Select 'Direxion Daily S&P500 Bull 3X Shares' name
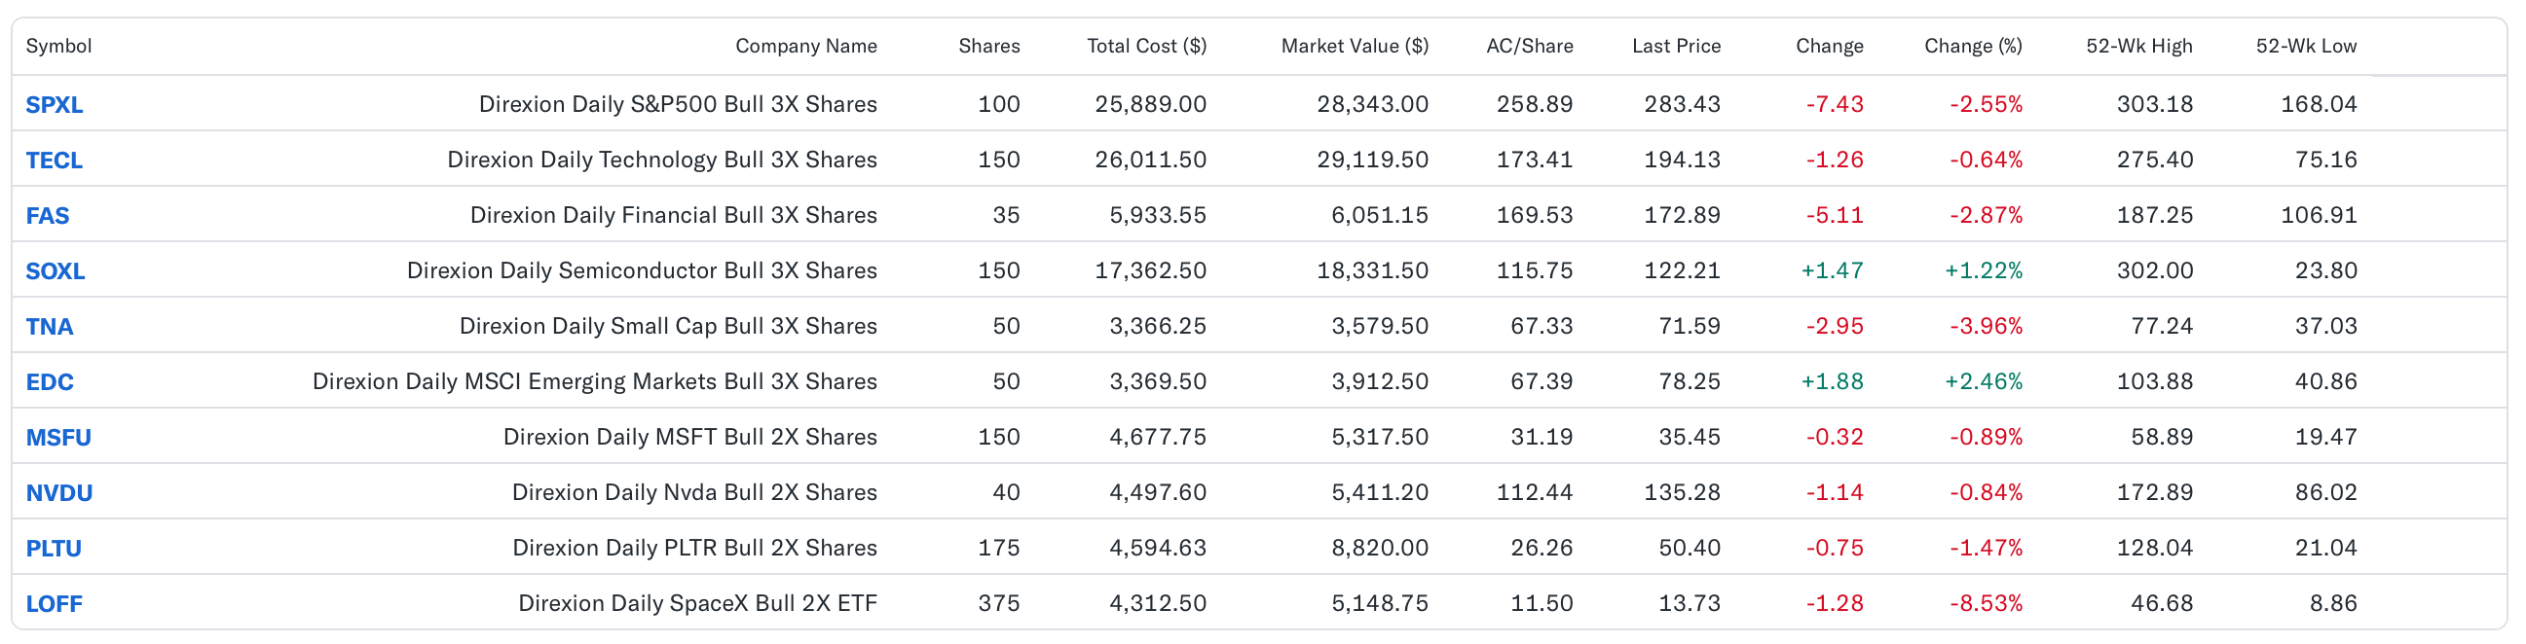 (678, 104)
